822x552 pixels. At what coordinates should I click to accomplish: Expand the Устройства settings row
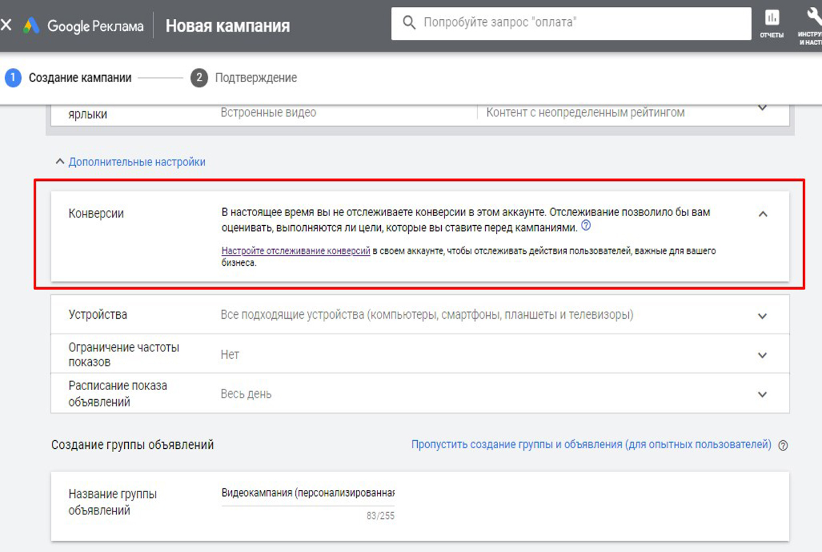tap(762, 316)
